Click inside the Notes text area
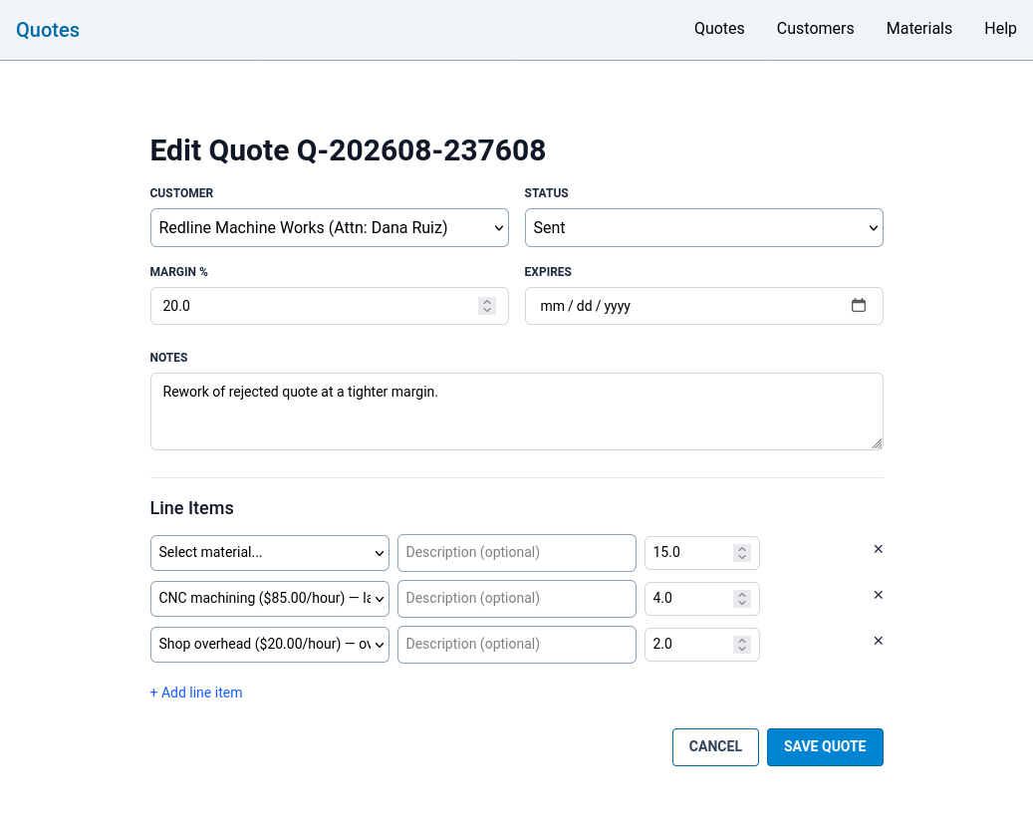Viewport: 1033px width, 839px height. (516, 412)
